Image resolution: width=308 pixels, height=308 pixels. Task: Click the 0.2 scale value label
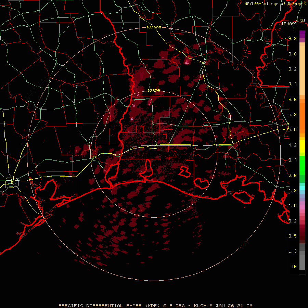293,221
